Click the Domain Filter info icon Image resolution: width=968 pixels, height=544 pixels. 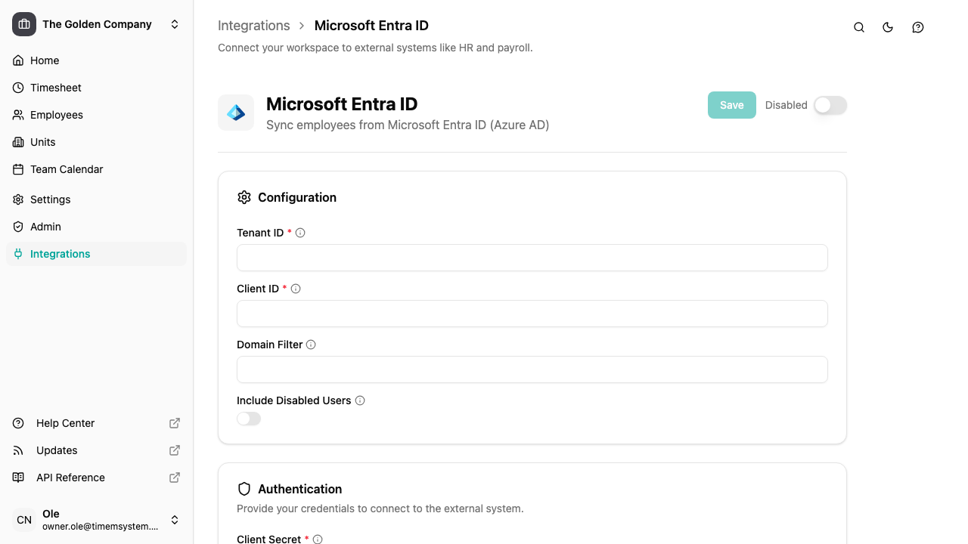pos(311,345)
